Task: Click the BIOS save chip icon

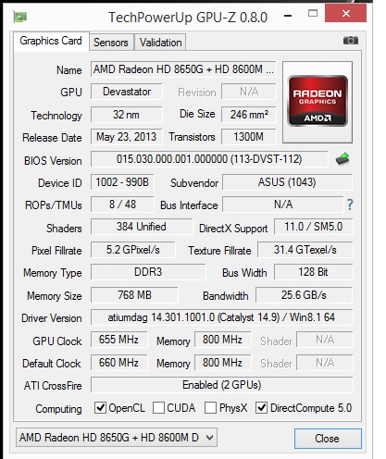Action: (342, 159)
